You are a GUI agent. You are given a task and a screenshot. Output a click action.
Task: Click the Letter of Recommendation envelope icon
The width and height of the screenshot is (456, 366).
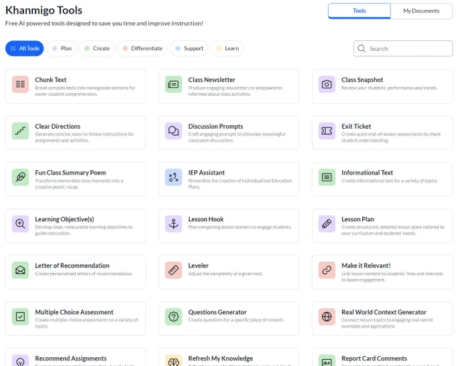[20, 270]
